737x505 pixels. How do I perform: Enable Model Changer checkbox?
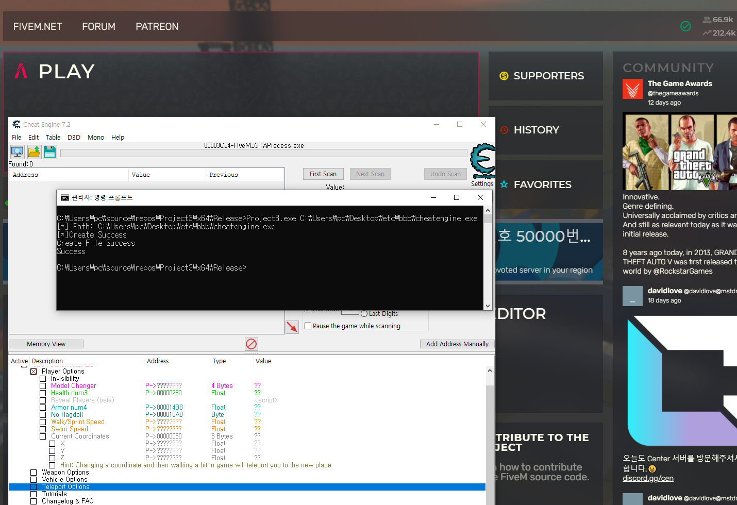(x=43, y=386)
